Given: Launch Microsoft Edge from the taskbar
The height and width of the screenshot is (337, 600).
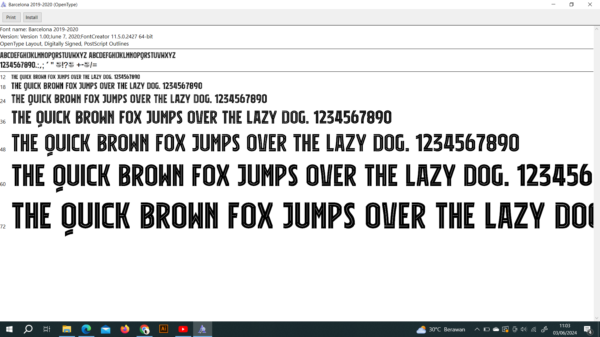Looking at the screenshot, I should click(86, 329).
